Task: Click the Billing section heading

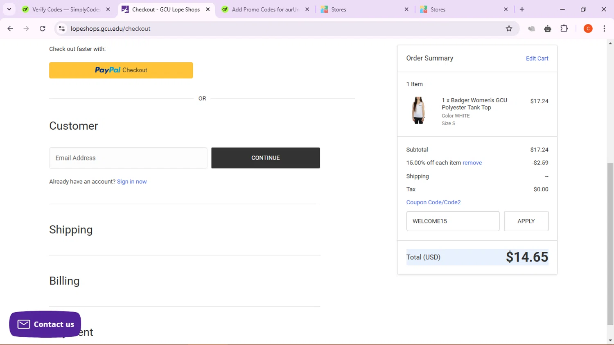Action: [x=64, y=281]
